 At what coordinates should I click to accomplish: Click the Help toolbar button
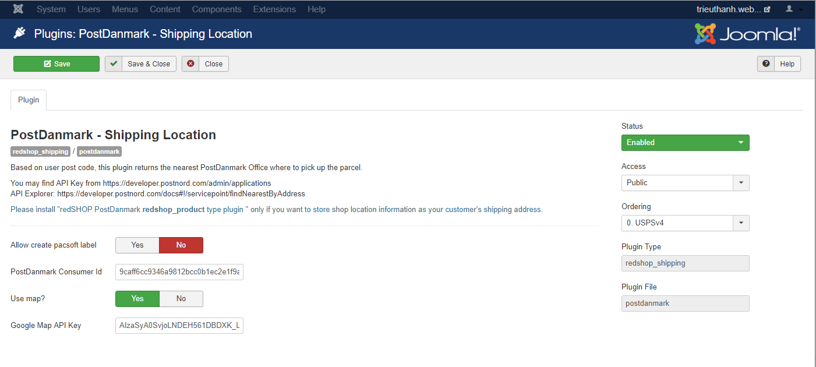(779, 64)
